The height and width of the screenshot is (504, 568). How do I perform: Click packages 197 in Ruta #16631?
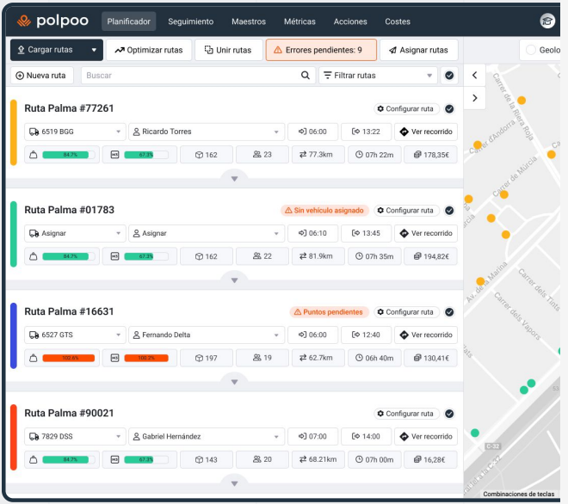pos(207,358)
